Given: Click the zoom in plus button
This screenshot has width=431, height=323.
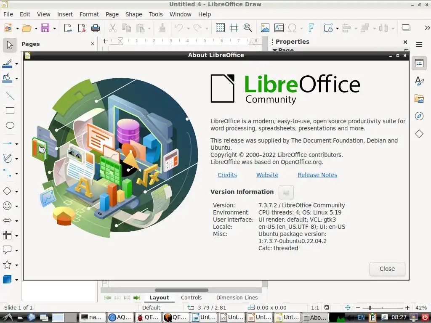Looking at the screenshot, I should (x=407, y=308).
